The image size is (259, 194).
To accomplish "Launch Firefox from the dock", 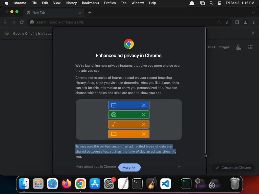I will (x=67, y=184).
